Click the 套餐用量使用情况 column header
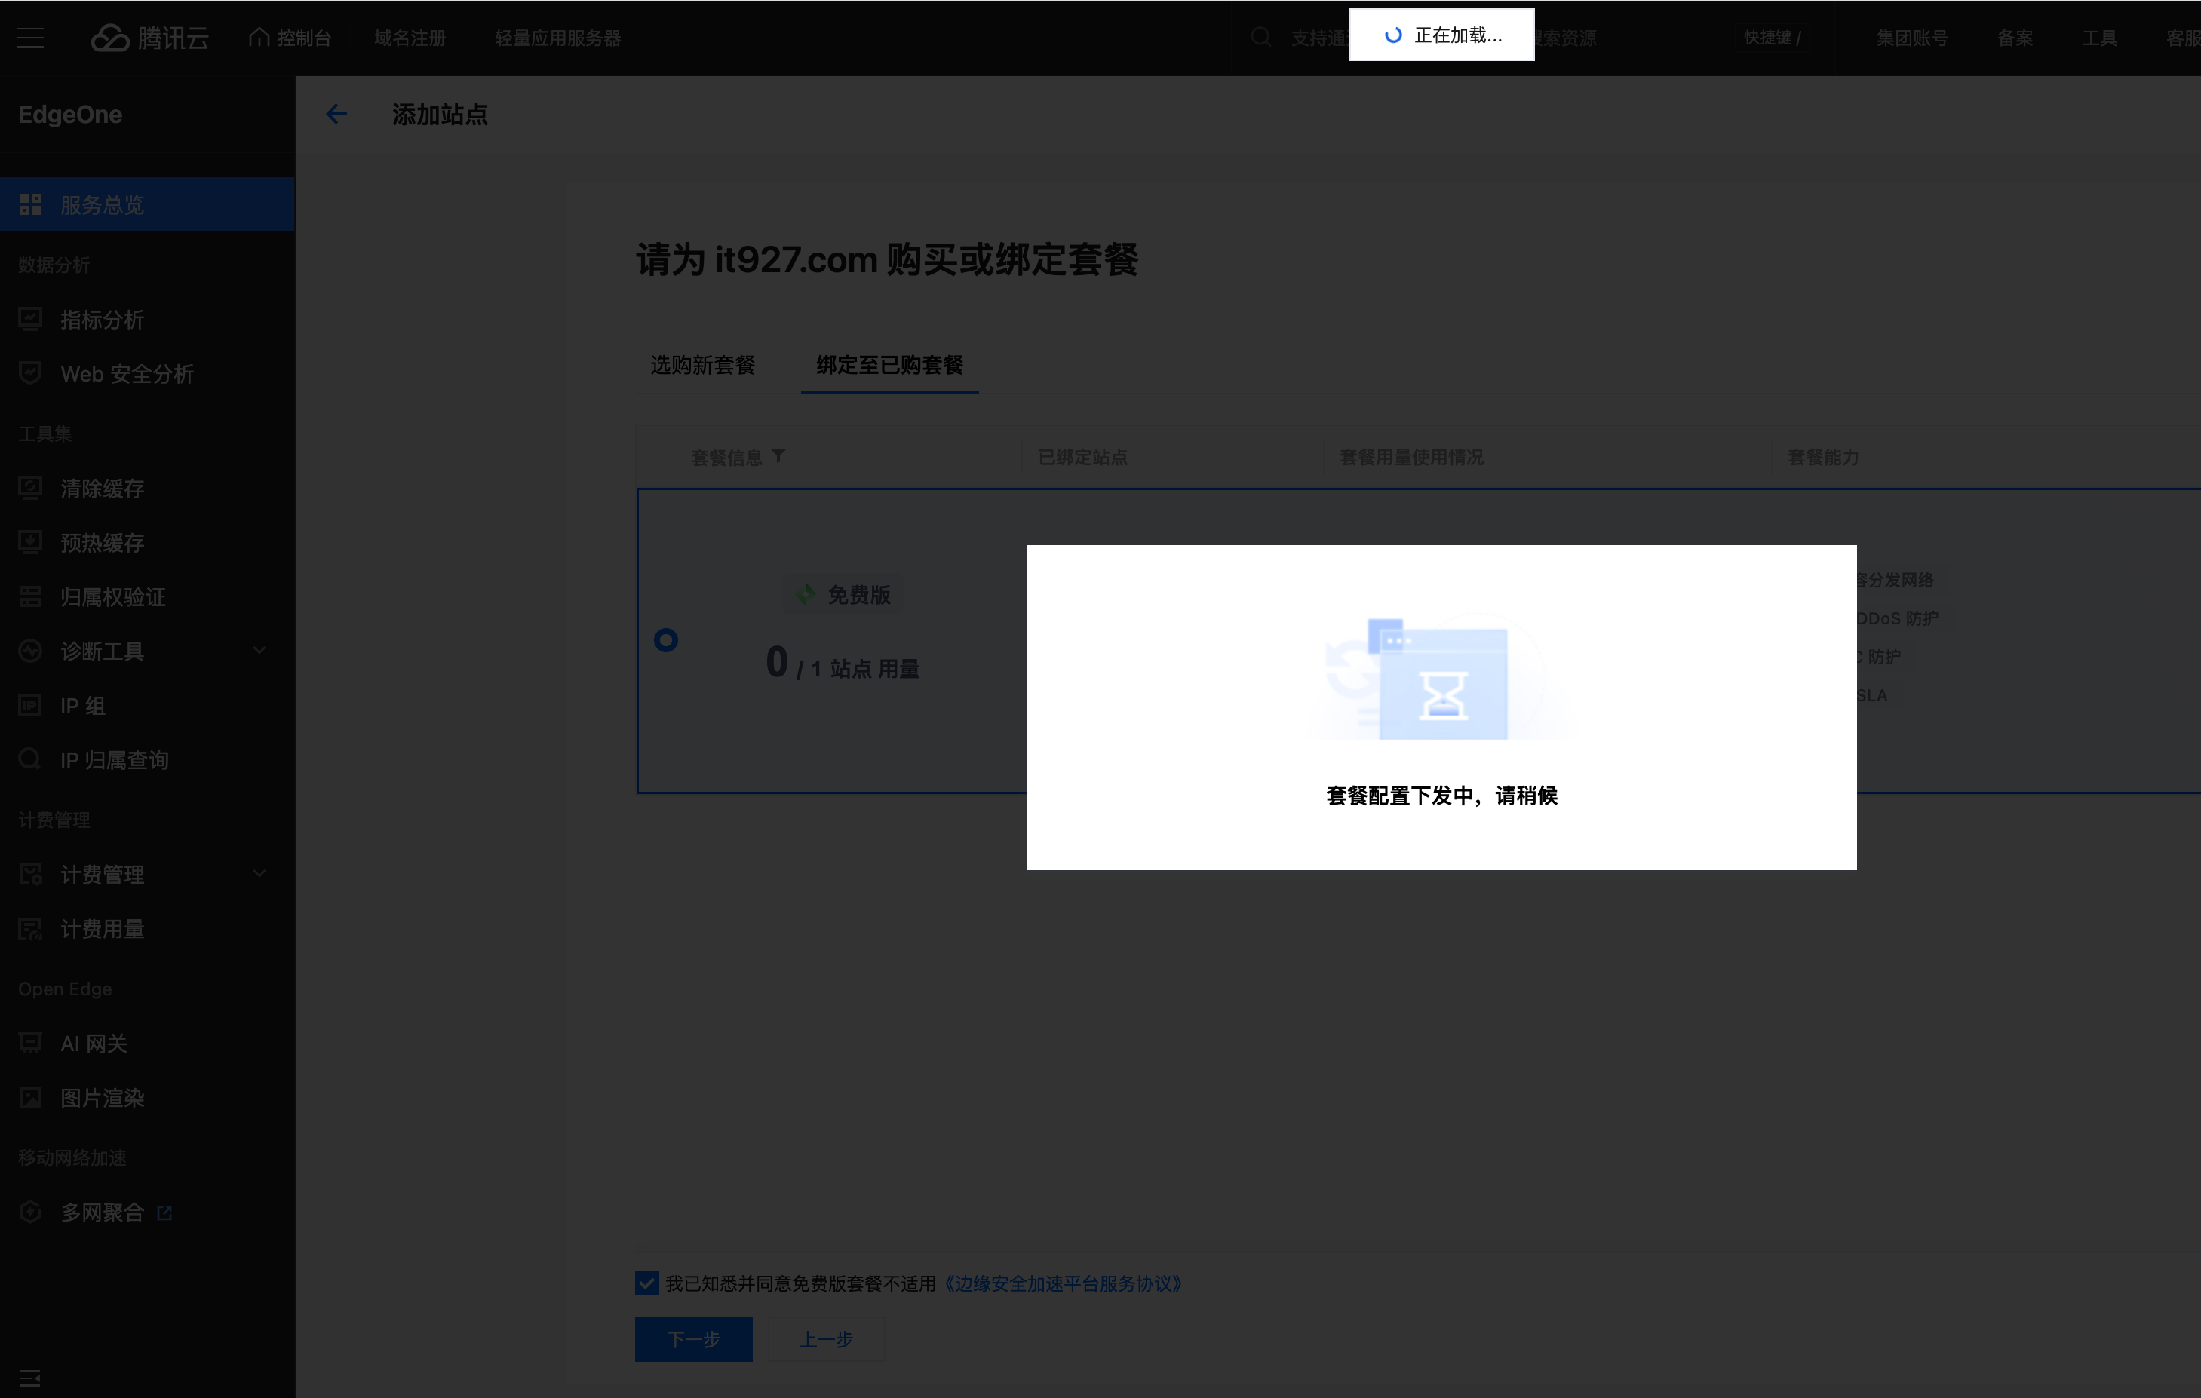This screenshot has width=2201, height=1398. [x=1411, y=457]
